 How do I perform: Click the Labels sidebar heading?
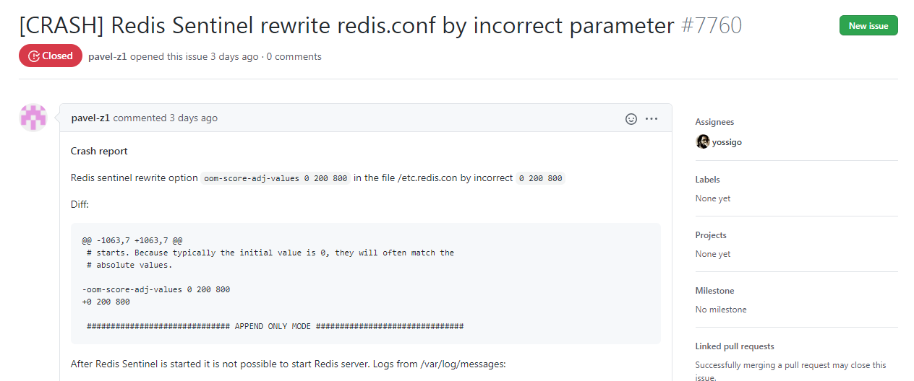coord(708,179)
